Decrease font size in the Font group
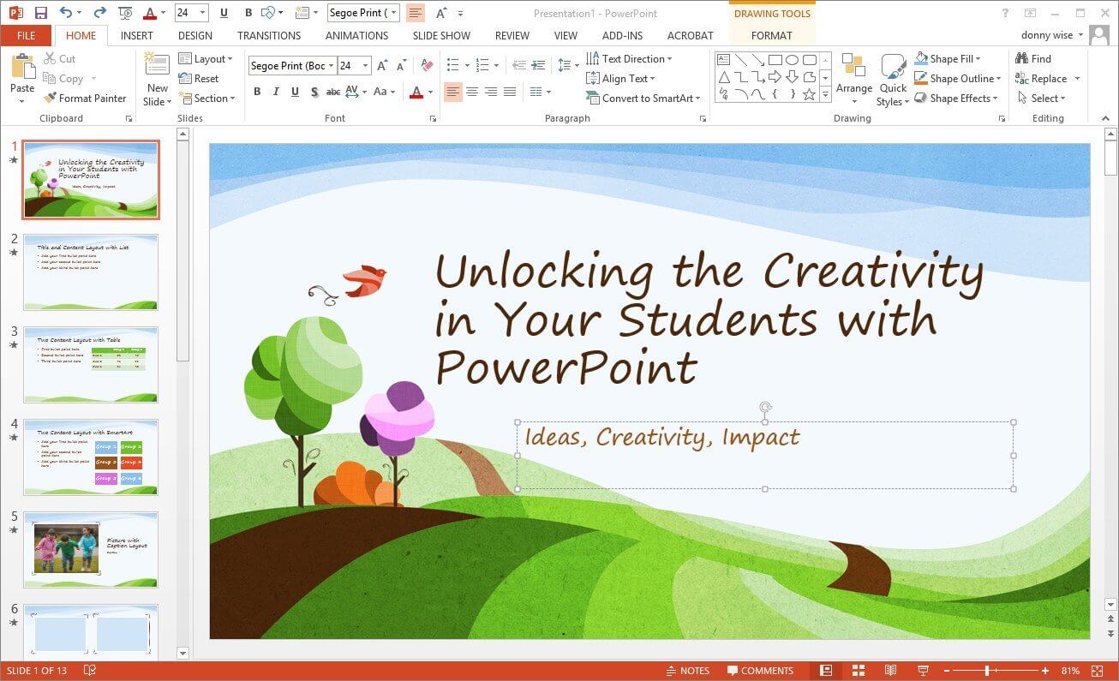Screen dimensions: 1119x681 (401, 66)
